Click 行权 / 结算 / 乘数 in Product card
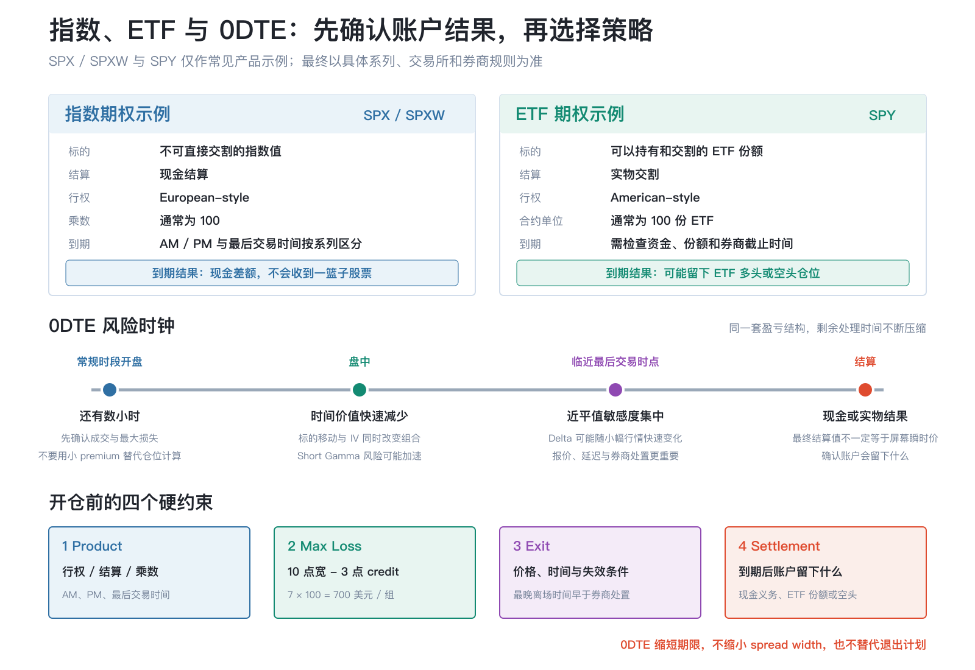Image resolution: width=975 pixels, height=670 pixels. (x=110, y=571)
